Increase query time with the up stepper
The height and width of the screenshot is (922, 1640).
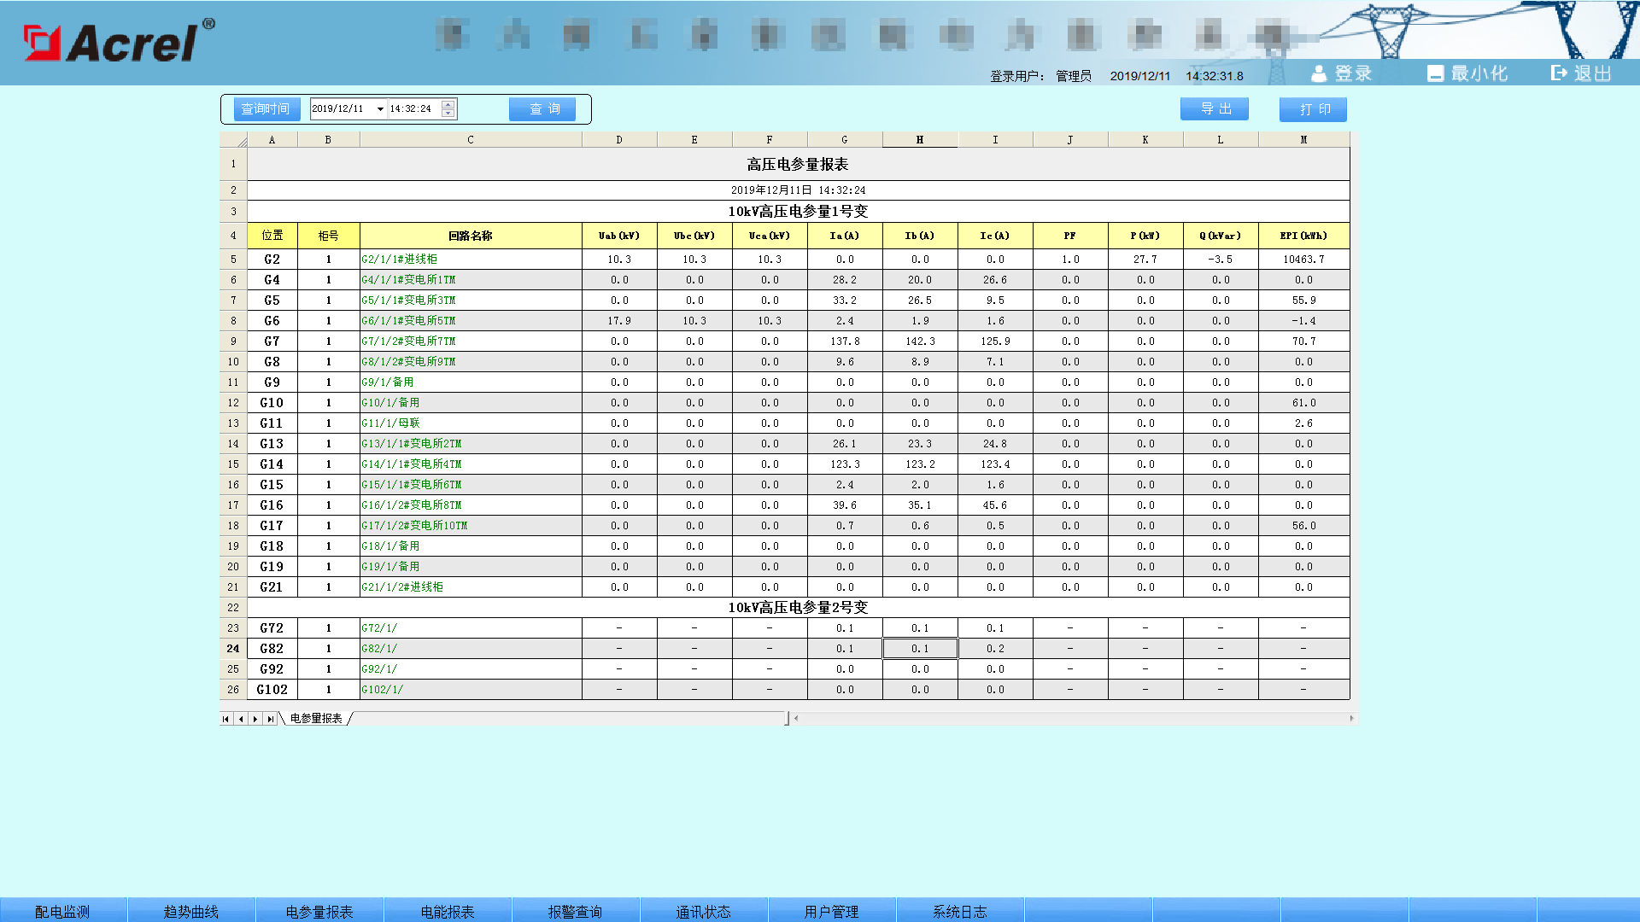pyautogui.click(x=448, y=104)
